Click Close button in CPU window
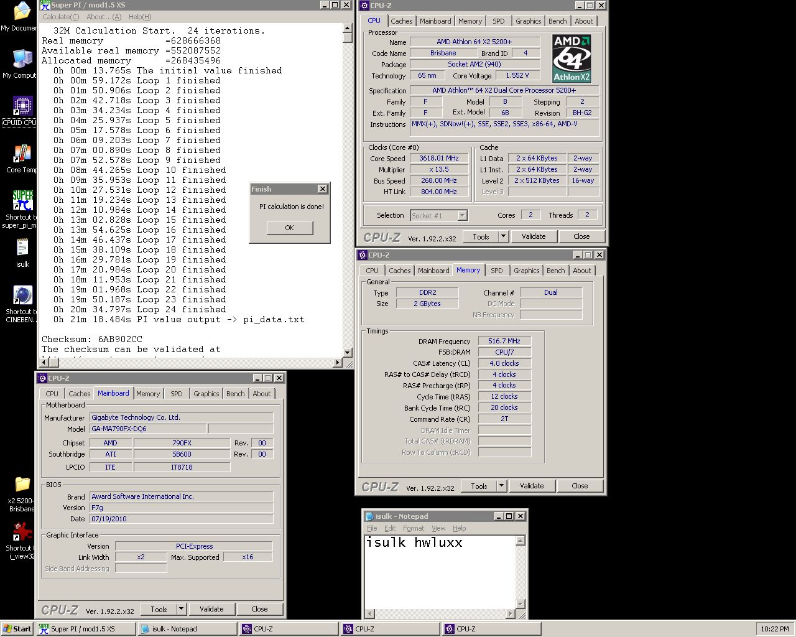 [x=582, y=236]
